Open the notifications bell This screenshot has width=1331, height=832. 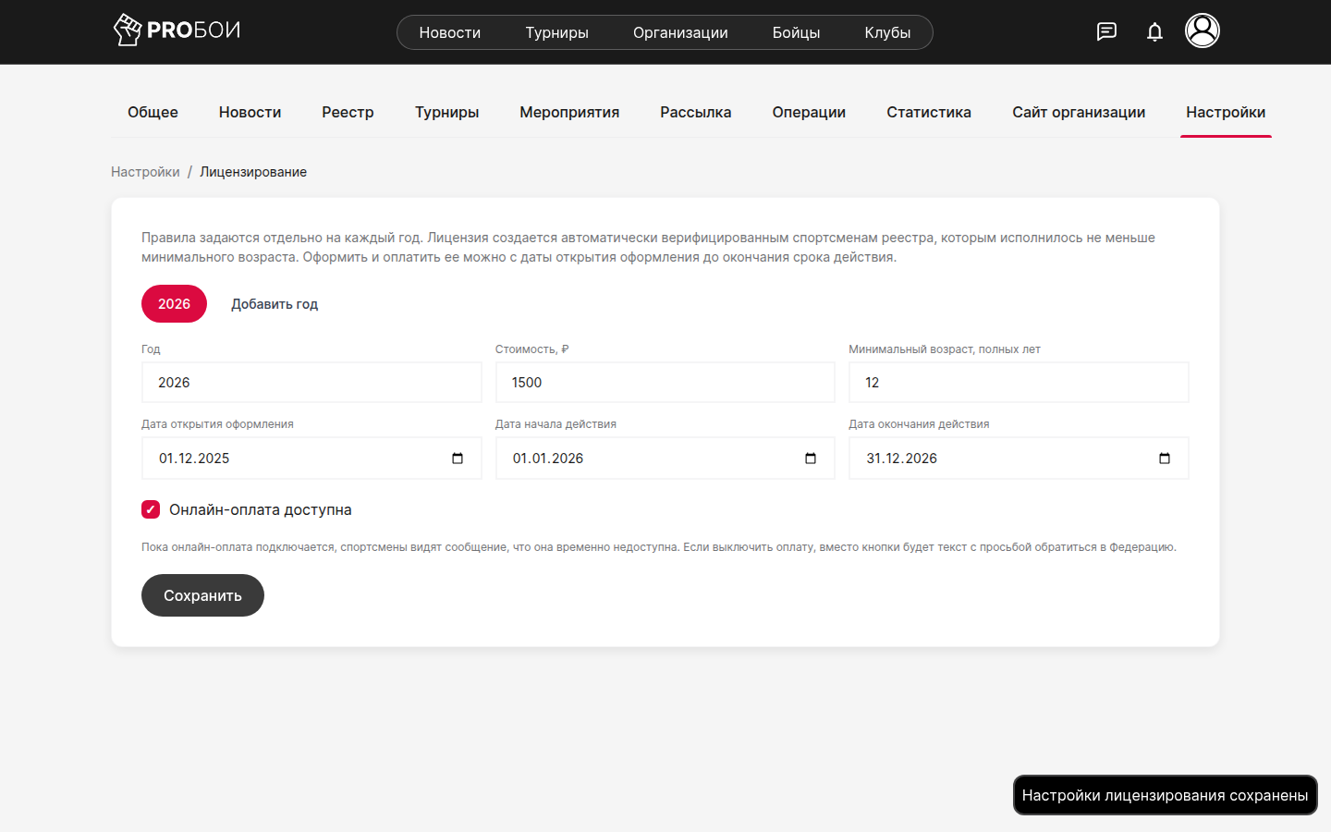[1154, 32]
